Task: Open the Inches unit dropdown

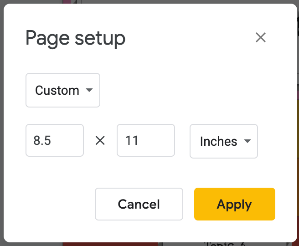Action: pyautogui.click(x=224, y=141)
